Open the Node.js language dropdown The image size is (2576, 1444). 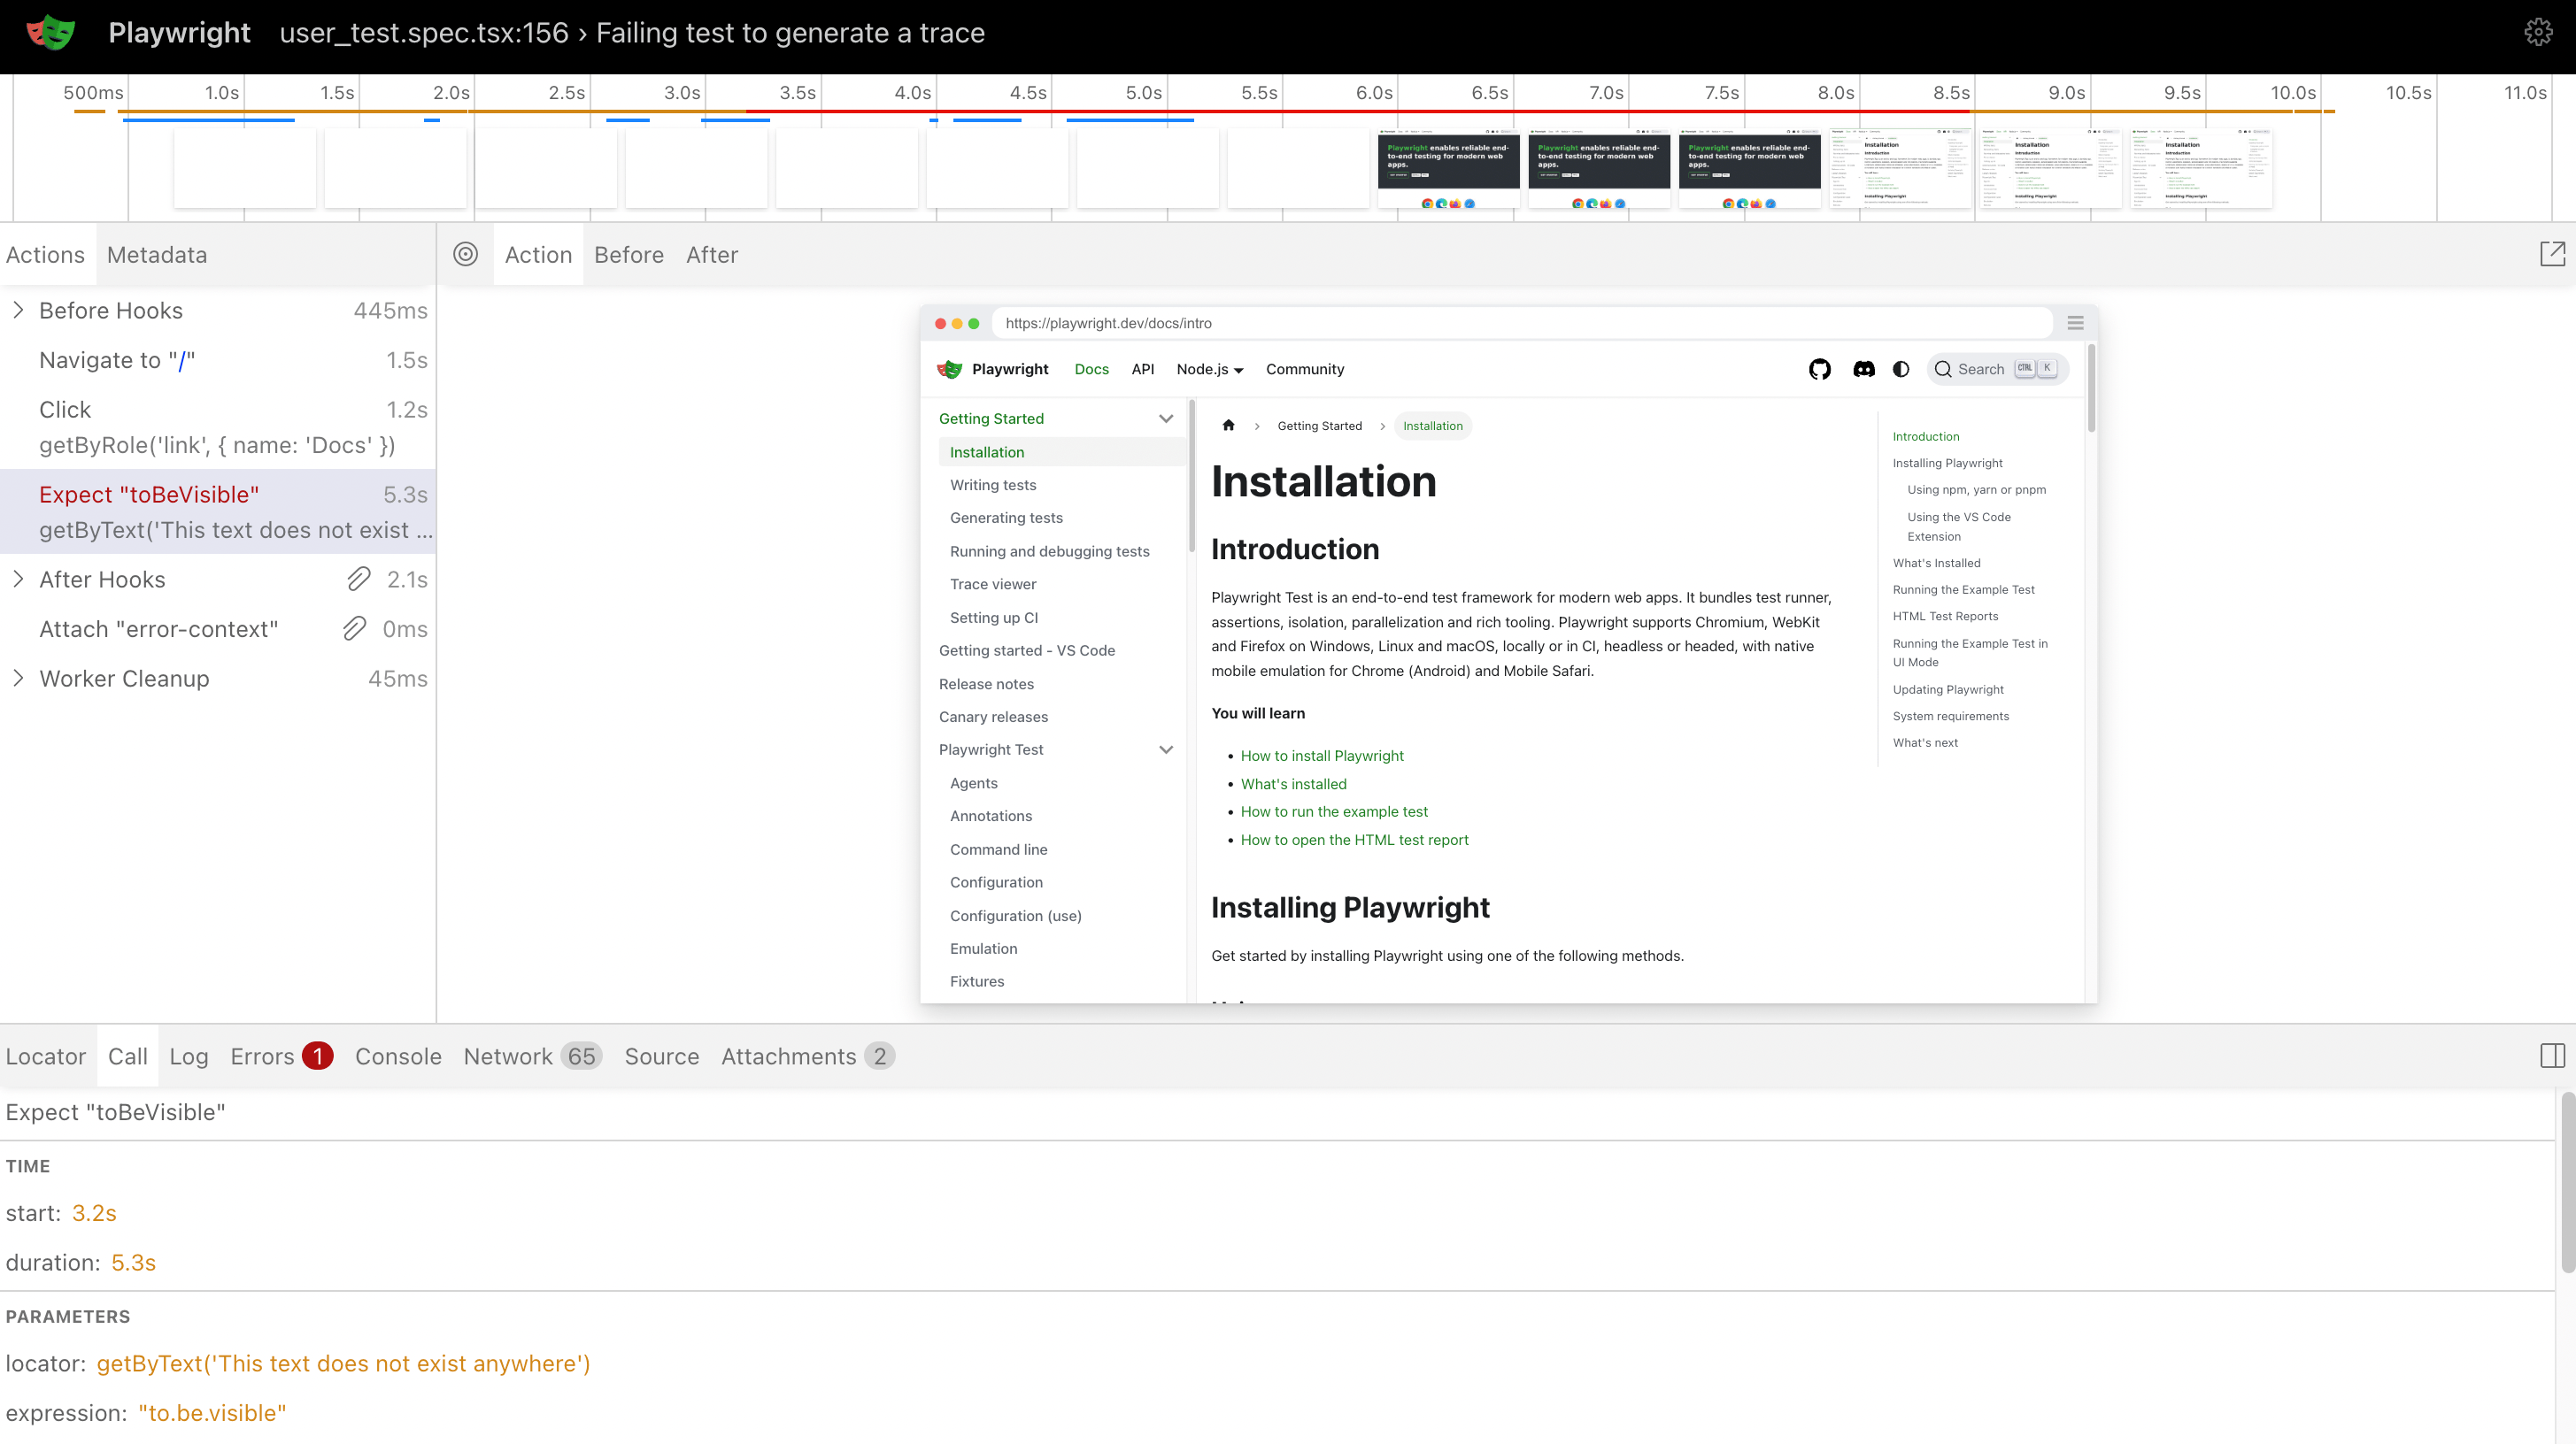1209,370
